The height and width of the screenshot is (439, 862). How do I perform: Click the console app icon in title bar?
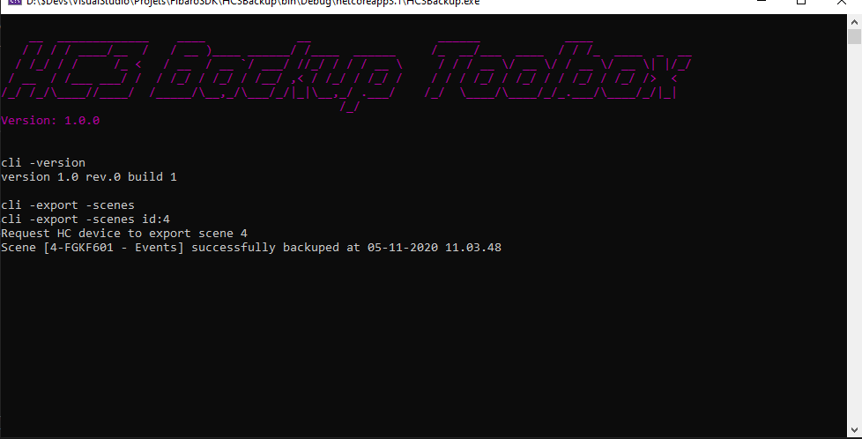coord(15,2)
